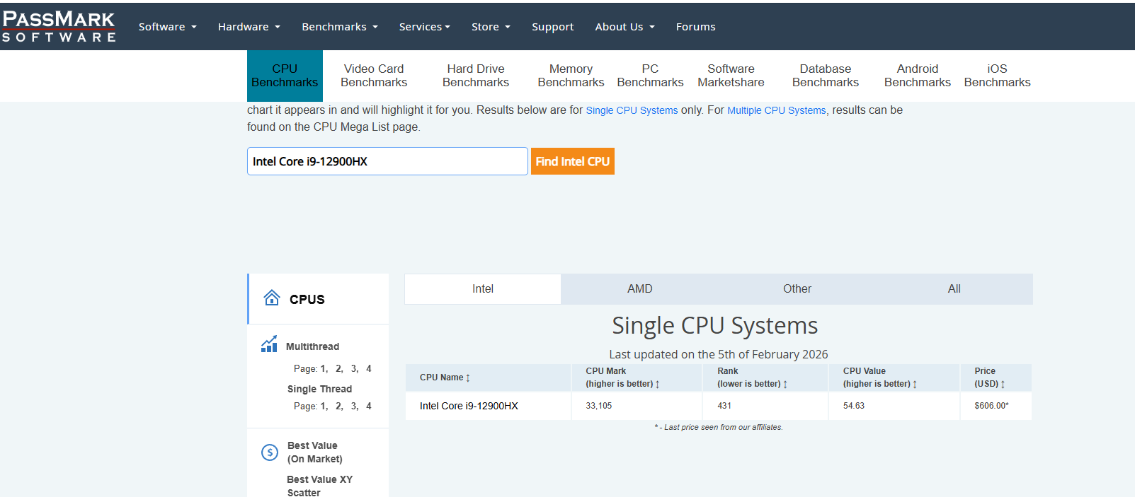Sort by Rank column arrow

pos(785,385)
